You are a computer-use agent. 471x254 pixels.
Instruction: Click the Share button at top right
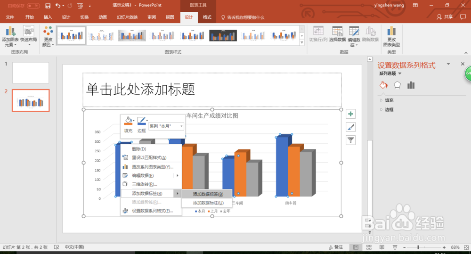coord(445,17)
